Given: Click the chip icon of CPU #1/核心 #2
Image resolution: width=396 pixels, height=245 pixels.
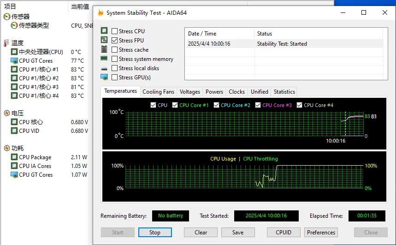Looking at the screenshot, I should [x=14, y=78].
